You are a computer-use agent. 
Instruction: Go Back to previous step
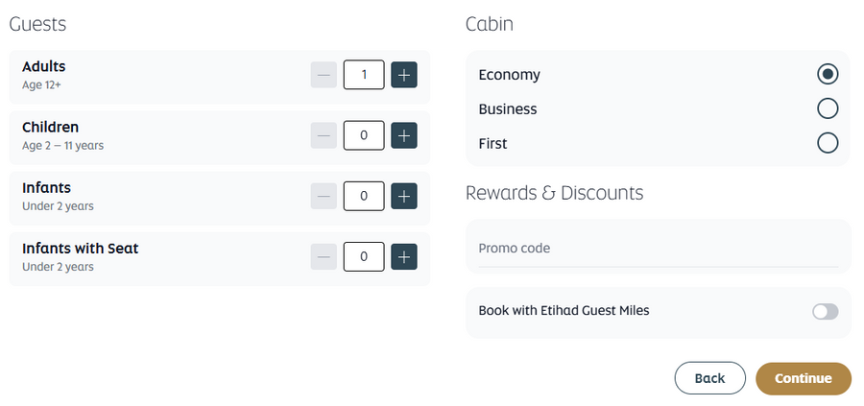pyautogui.click(x=709, y=378)
